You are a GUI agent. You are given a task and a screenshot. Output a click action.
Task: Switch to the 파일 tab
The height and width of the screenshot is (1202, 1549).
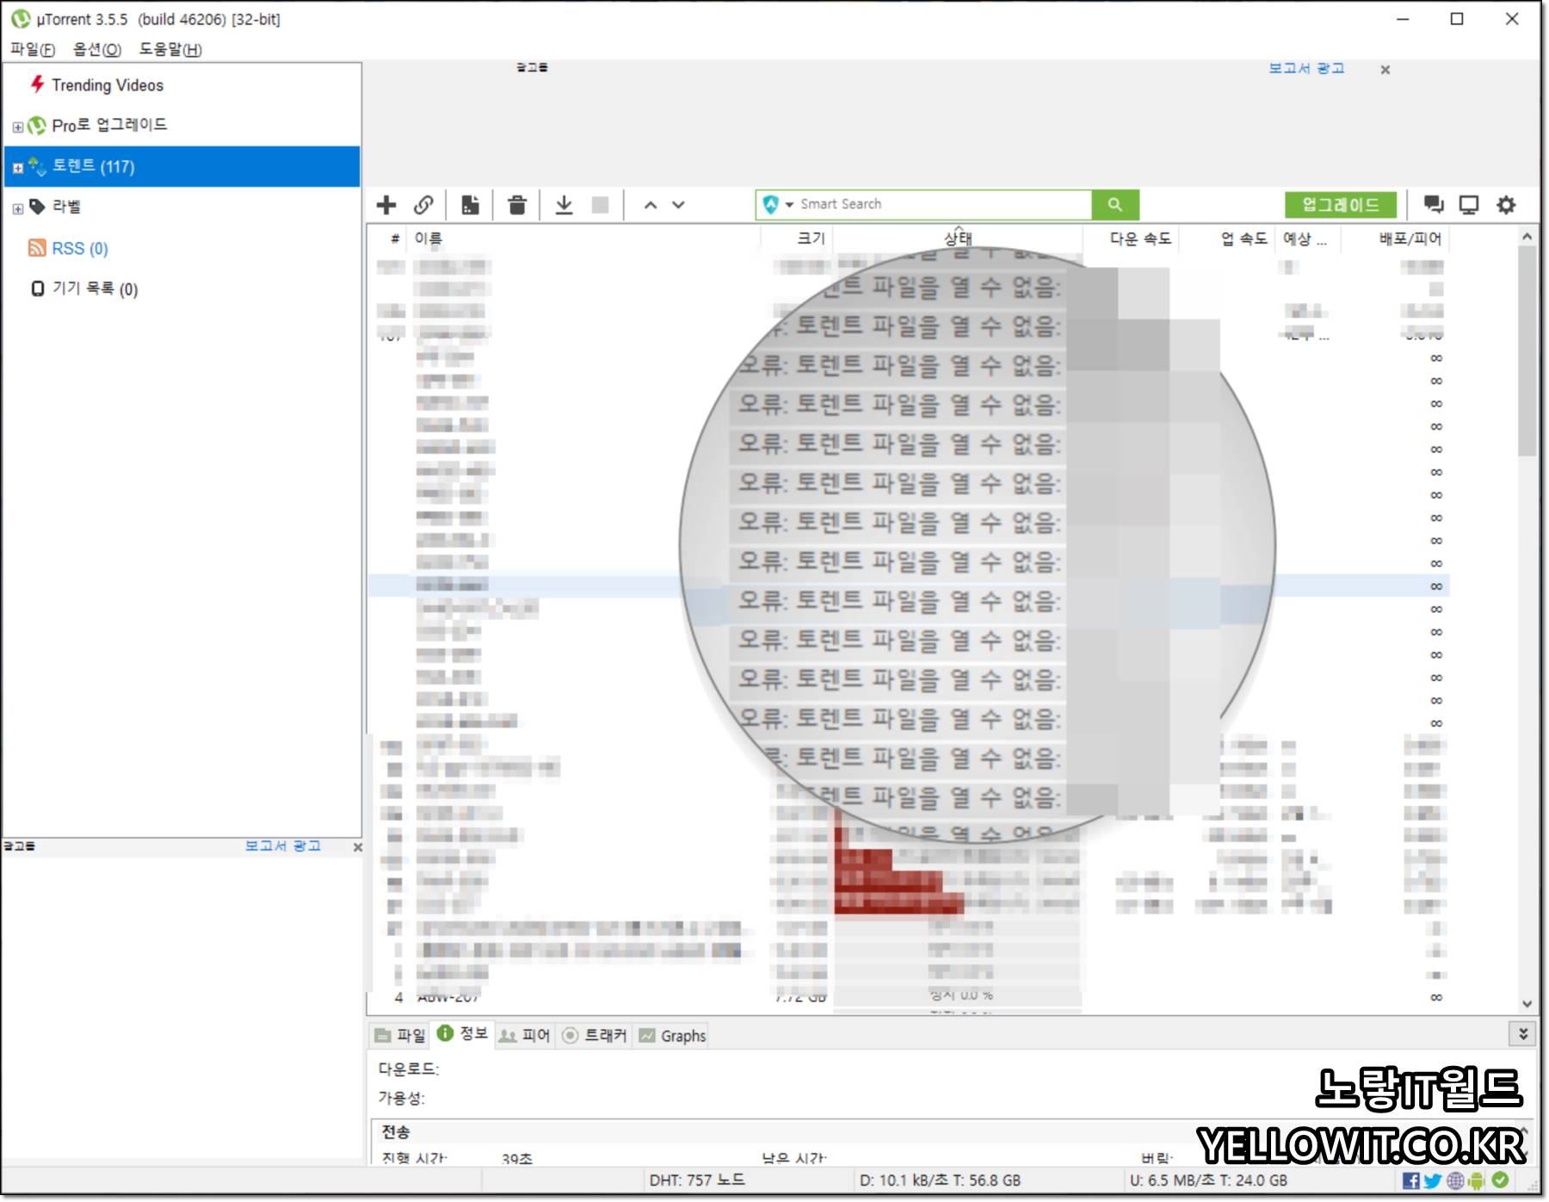point(400,1036)
